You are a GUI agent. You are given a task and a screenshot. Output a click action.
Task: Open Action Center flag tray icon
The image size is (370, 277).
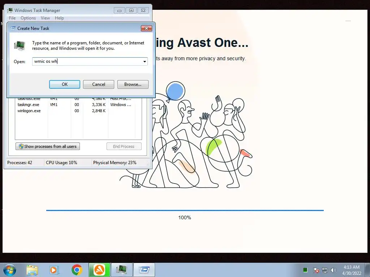316,270
